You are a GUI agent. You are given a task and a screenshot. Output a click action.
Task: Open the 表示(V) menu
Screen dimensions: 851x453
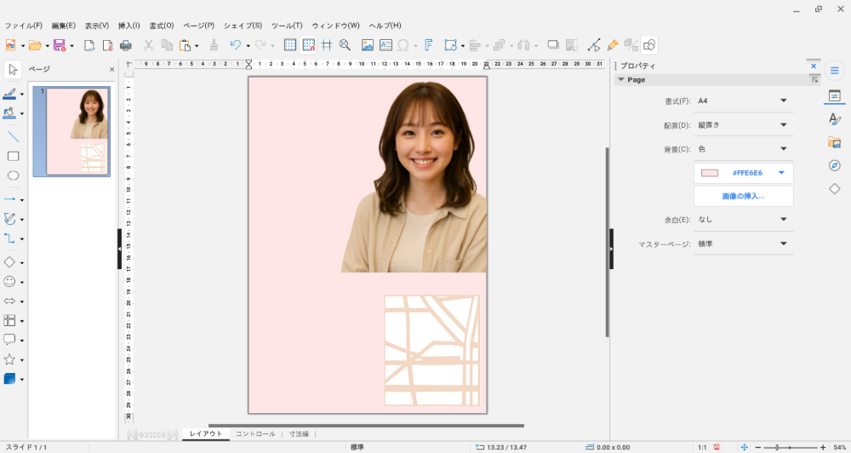[97, 26]
